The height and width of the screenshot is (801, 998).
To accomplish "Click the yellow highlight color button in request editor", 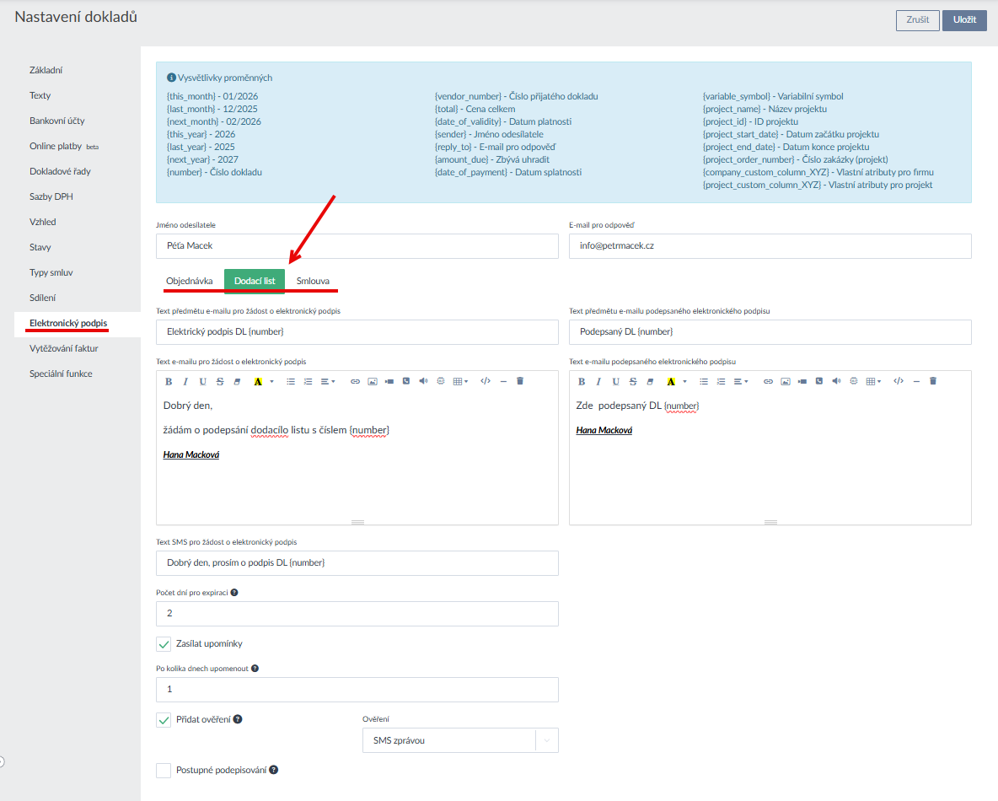I will pos(258,381).
